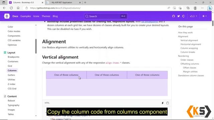Image resolution: width=214 pixels, height=120 pixels.
Task: Click the tab actions menu icon
Action: [4, 2]
